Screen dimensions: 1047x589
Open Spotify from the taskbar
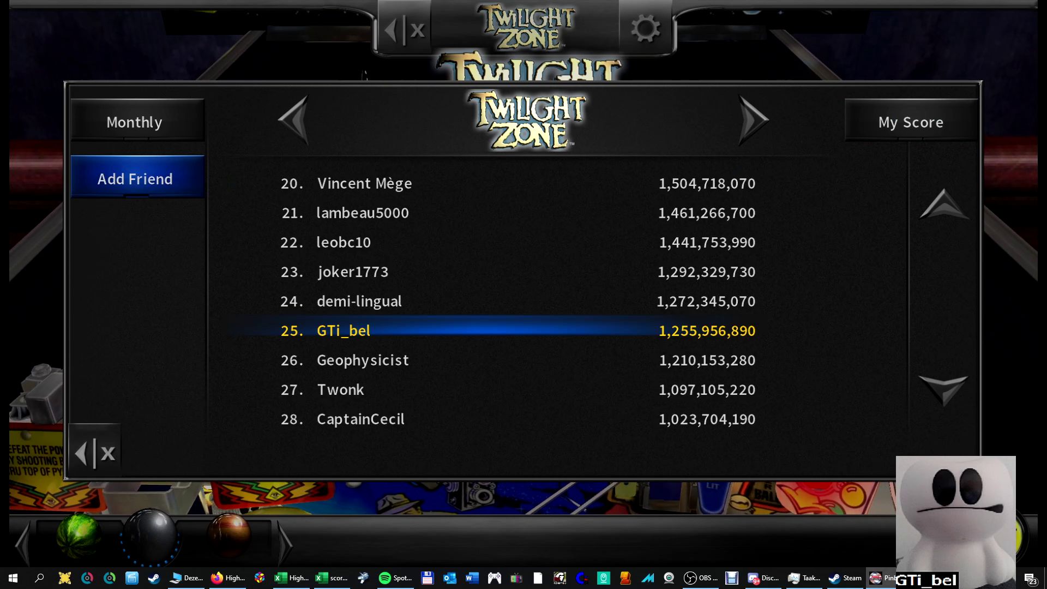tap(395, 578)
